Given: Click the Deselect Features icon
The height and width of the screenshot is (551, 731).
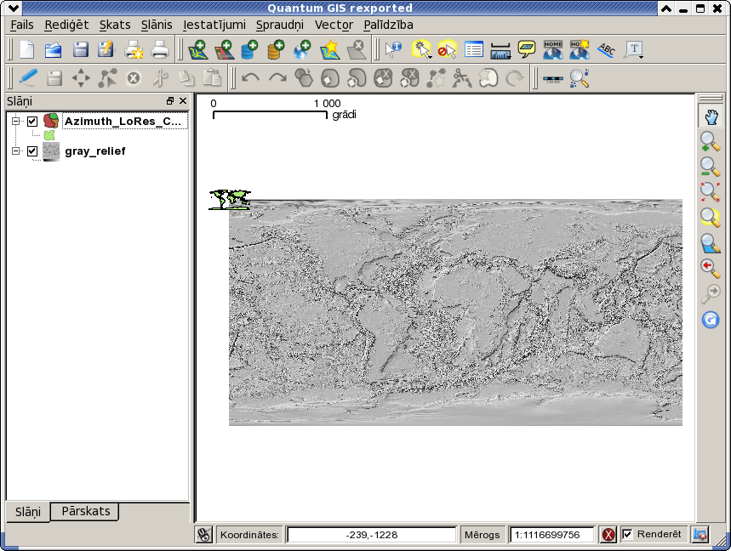Looking at the screenshot, I should 447,49.
